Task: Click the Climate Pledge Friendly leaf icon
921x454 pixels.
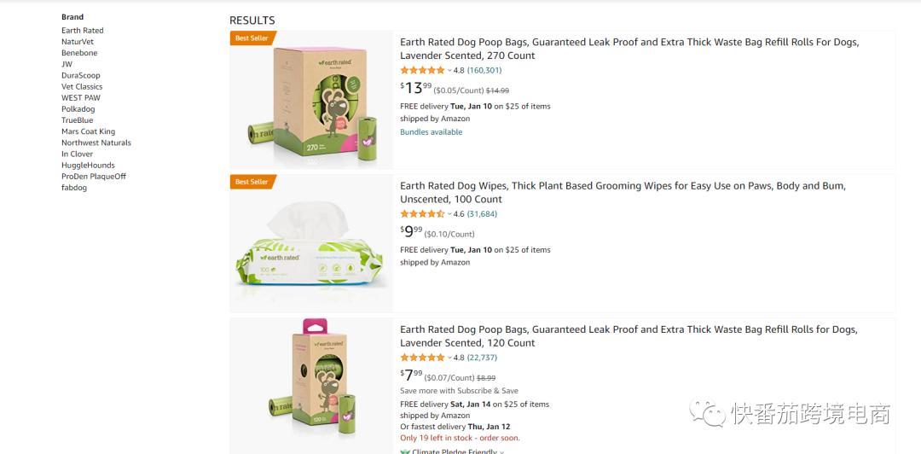Action: tap(405, 451)
